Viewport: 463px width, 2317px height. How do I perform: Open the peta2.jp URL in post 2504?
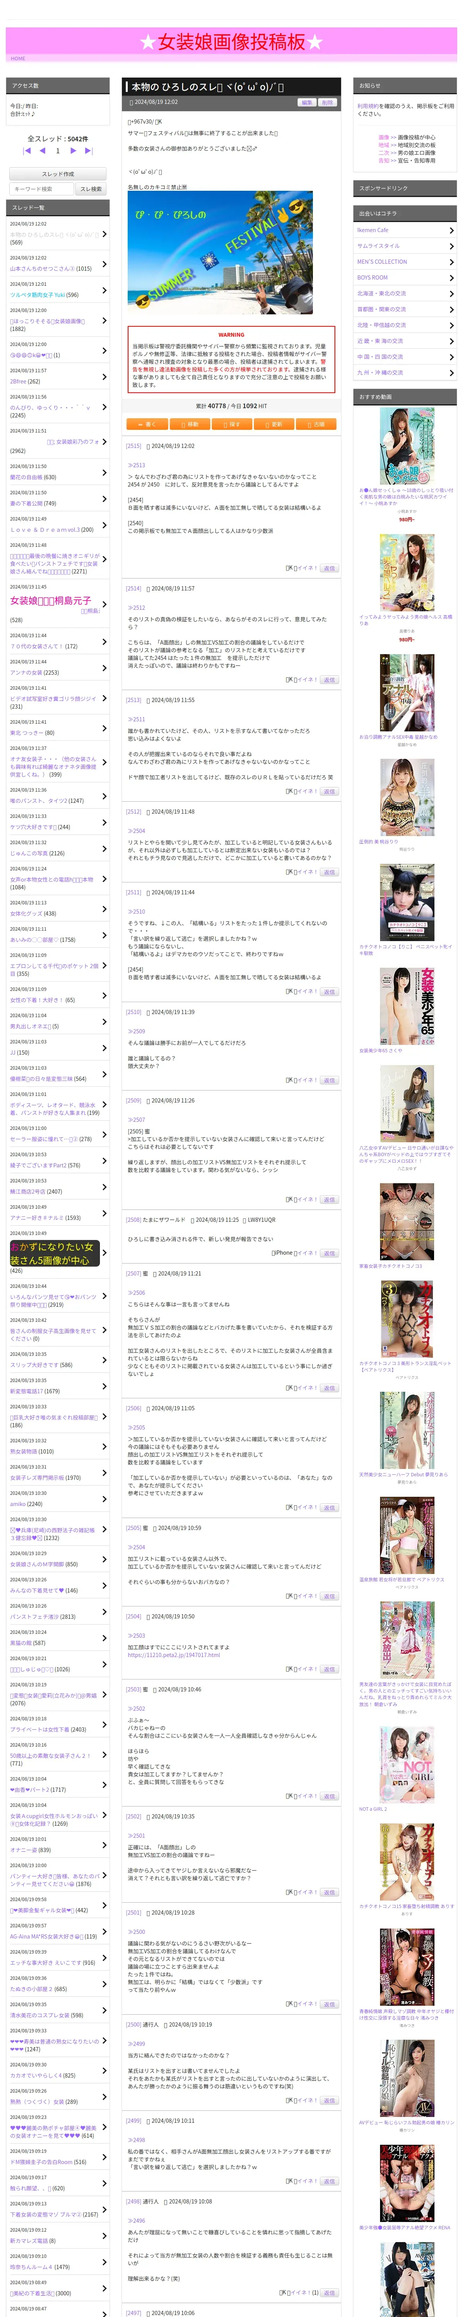click(x=174, y=1655)
